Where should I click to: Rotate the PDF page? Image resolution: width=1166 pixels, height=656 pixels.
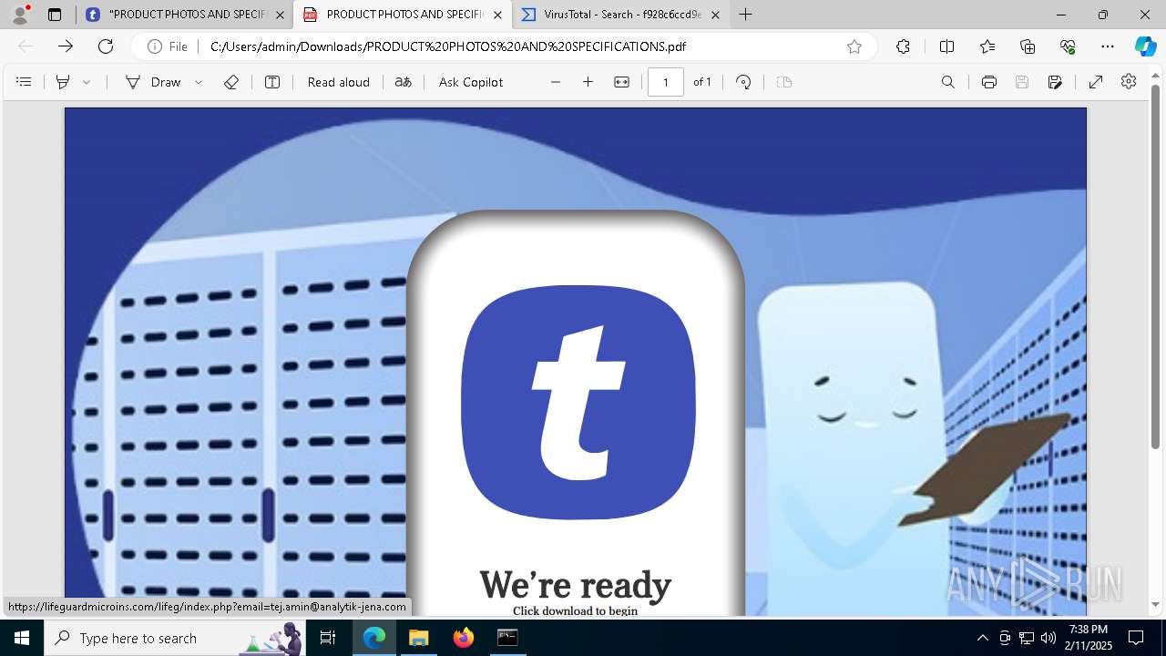(743, 82)
